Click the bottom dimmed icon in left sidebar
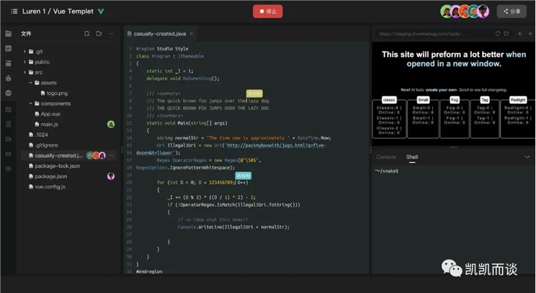The height and width of the screenshot is (293, 536). [x=9, y=169]
